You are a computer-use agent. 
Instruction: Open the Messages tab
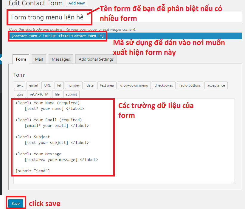[x=61, y=59]
